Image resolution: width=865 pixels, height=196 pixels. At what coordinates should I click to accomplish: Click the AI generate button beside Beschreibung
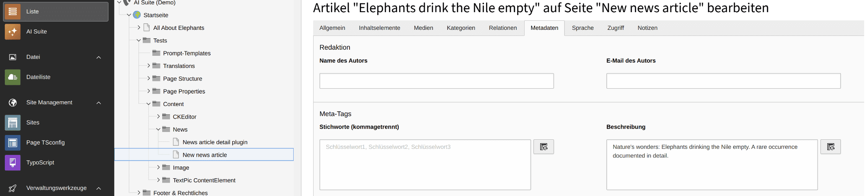830,147
